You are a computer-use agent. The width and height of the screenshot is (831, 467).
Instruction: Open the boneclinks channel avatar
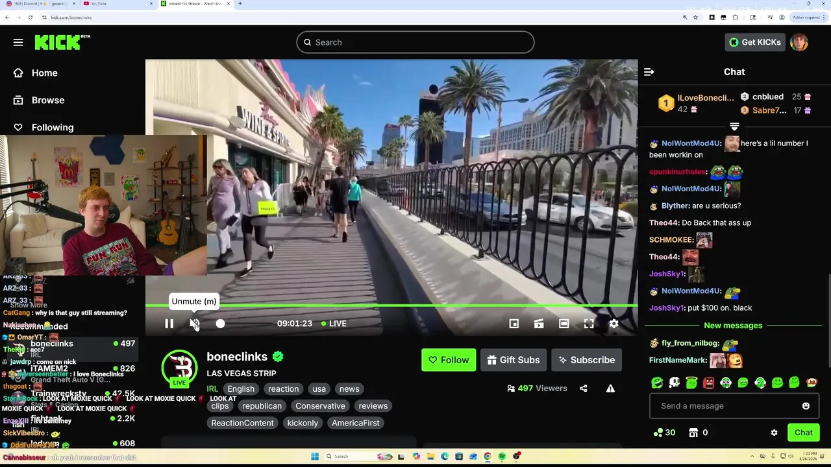[179, 368]
